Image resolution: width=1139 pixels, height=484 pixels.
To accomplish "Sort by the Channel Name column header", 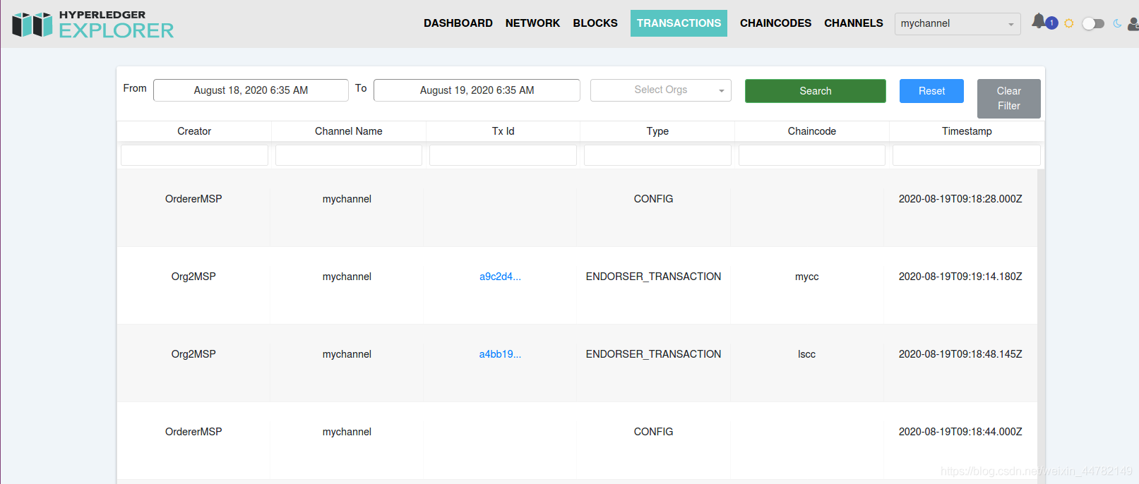I will (349, 131).
